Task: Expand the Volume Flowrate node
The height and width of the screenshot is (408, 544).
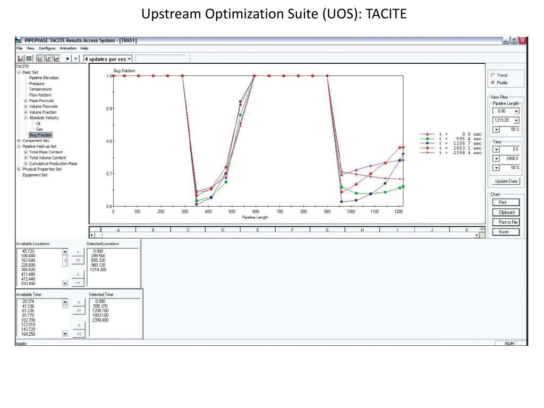Action: (25, 106)
